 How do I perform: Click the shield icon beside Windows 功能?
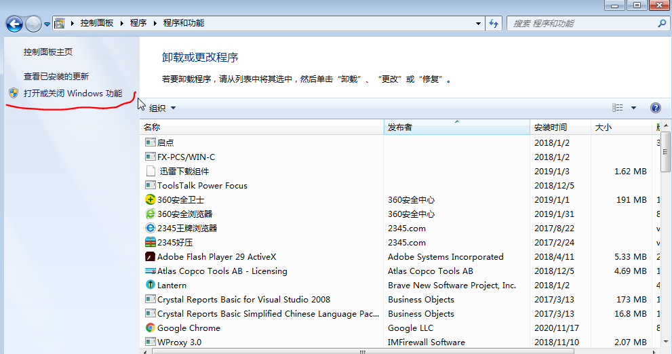(14, 93)
